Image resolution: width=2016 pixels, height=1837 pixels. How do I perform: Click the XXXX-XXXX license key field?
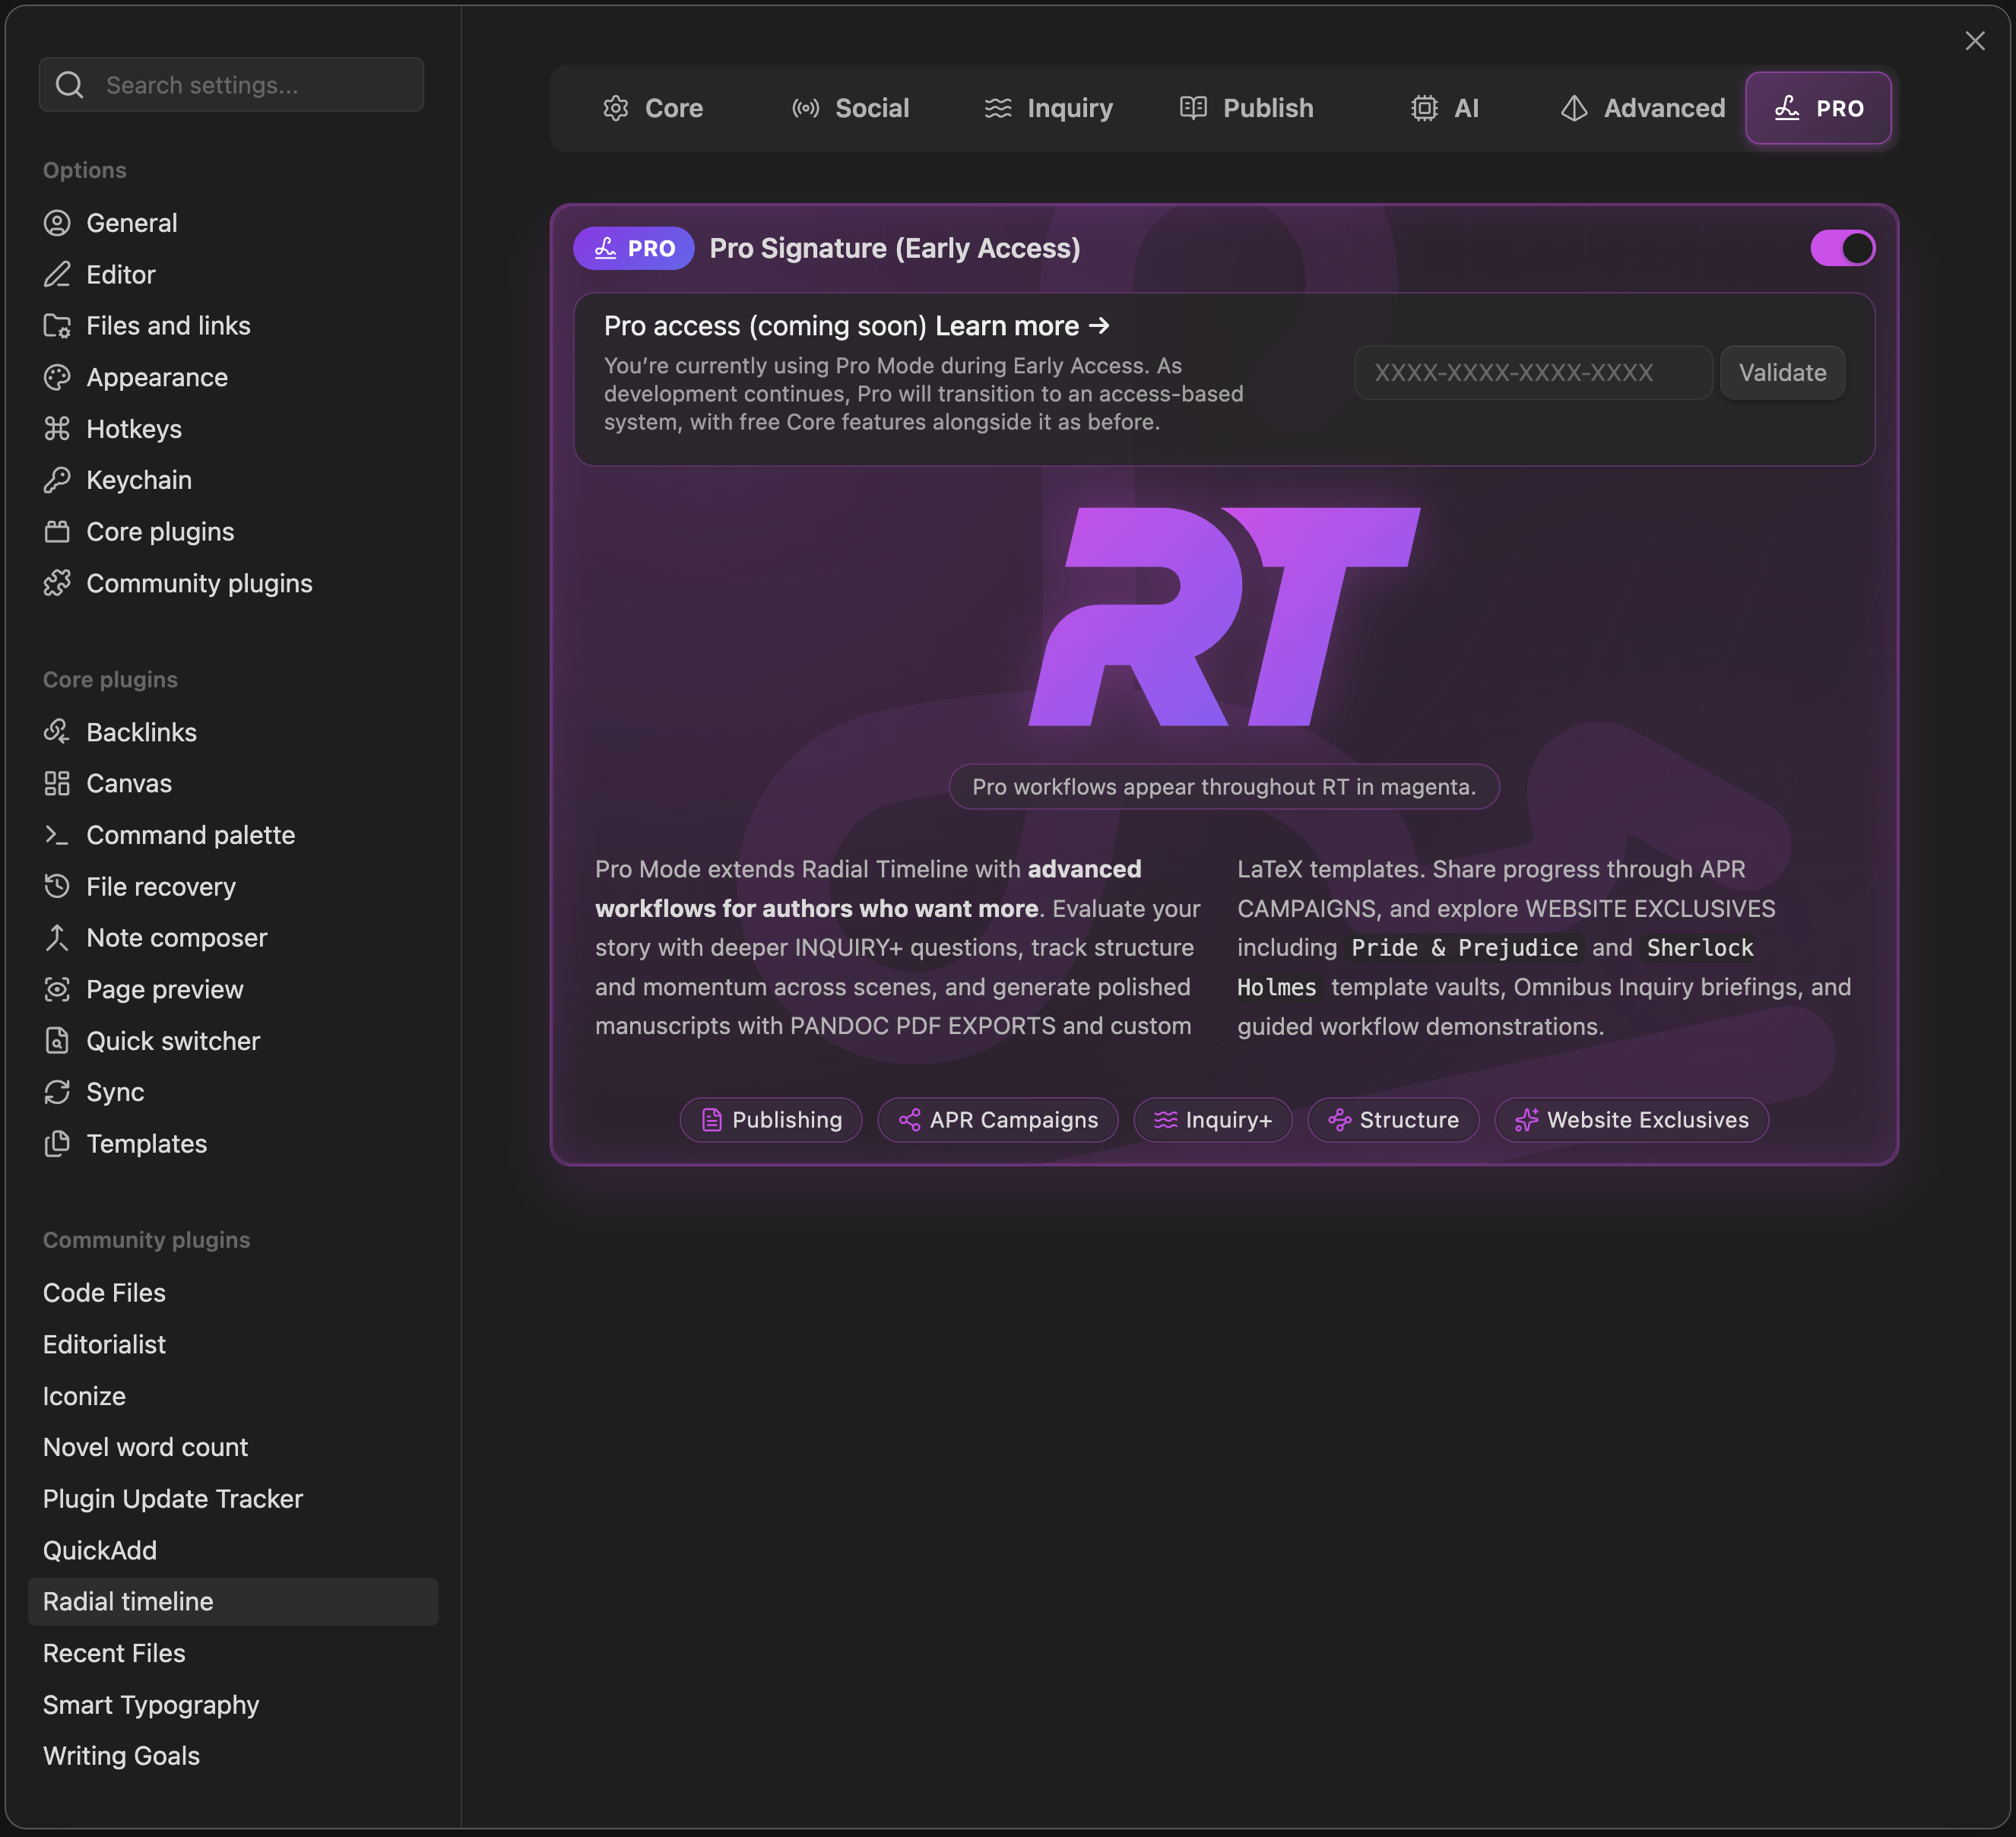coord(1533,373)
